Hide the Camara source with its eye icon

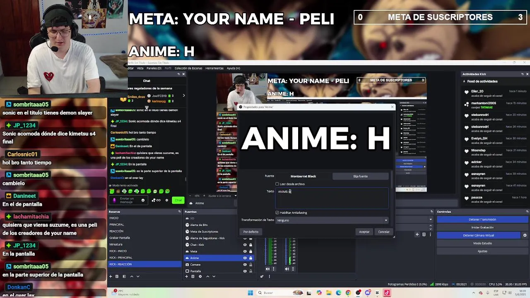click(x=245, y=264)
